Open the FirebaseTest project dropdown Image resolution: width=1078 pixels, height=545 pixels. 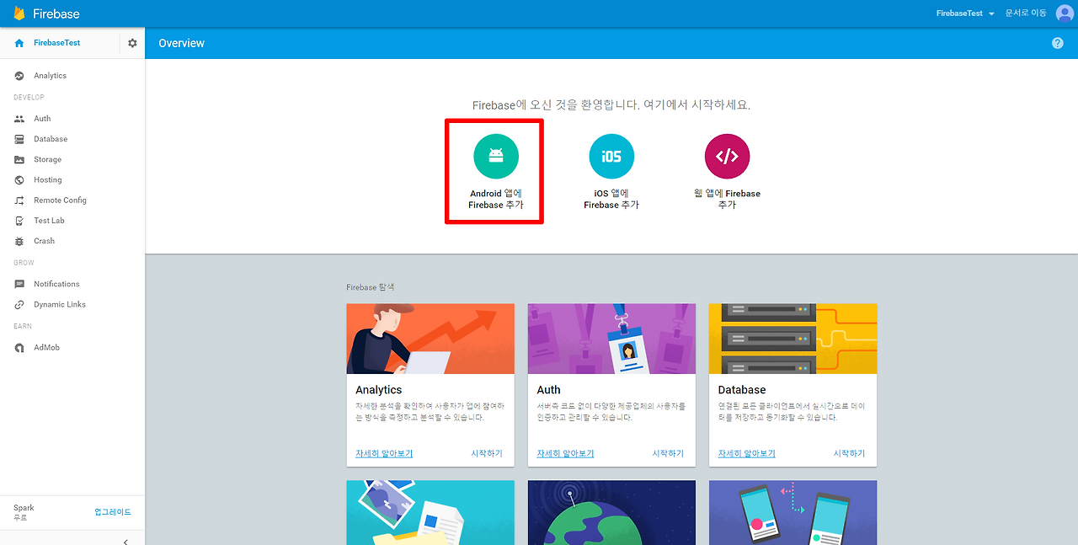click(x=965, y=13)
